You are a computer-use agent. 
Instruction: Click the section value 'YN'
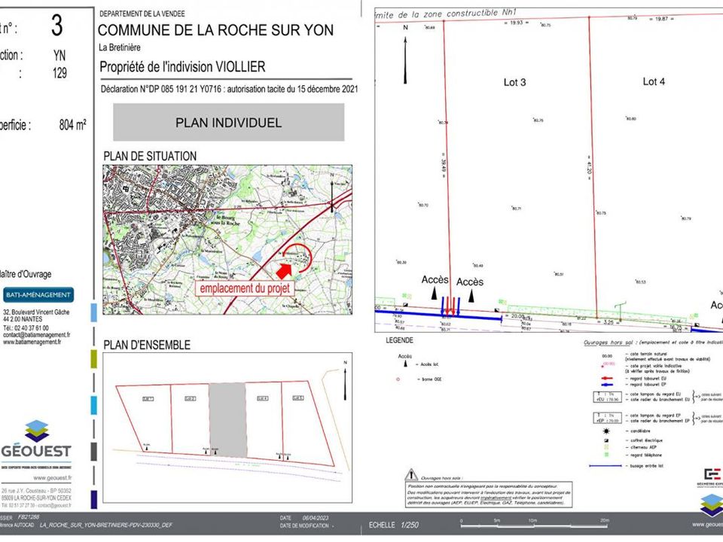(59, 56)
